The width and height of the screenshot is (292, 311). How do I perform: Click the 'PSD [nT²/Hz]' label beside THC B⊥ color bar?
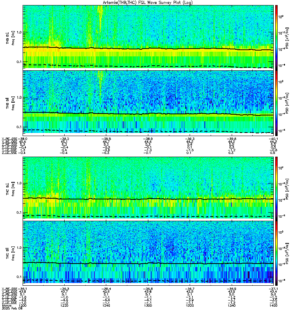point(287,189)
